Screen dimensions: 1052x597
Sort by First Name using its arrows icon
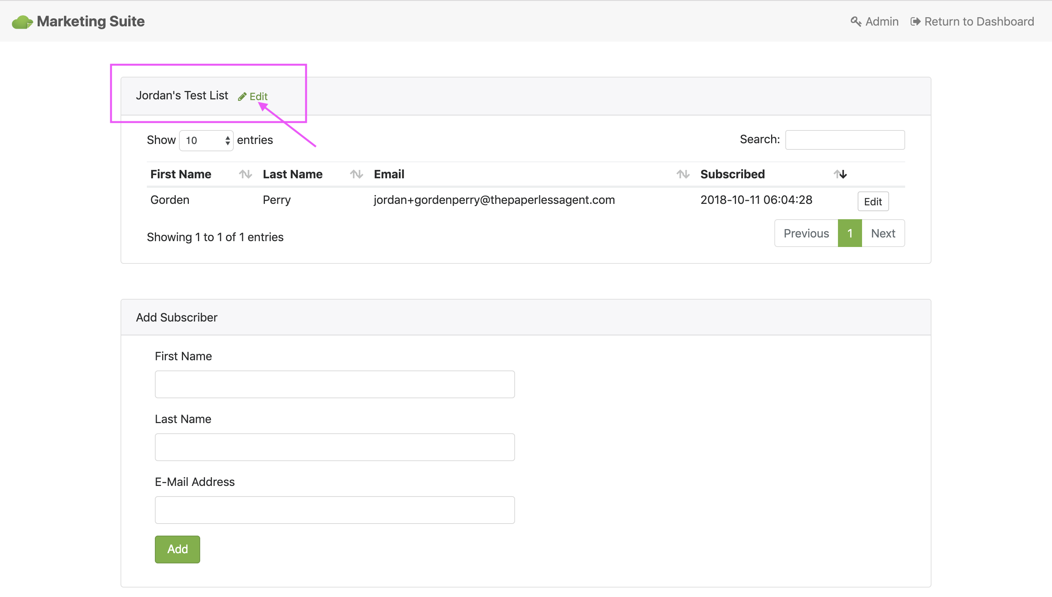pyautogui.click(x=245, y=174)
